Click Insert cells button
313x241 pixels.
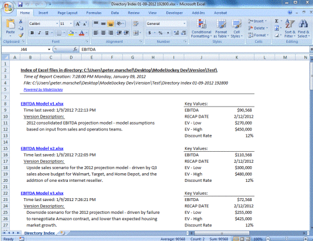(257, 21)
